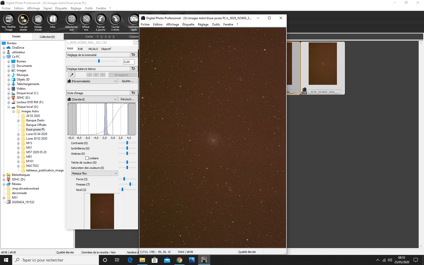Switch to the NR/ALO tab
The width and height of the screenshot is (424, 265).
(93, 49)
